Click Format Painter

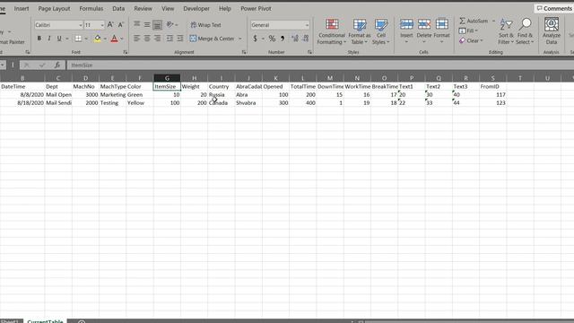tap(12, 42)
